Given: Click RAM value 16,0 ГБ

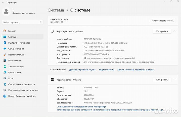Looking at the screenshot, I should click(96, 47).
